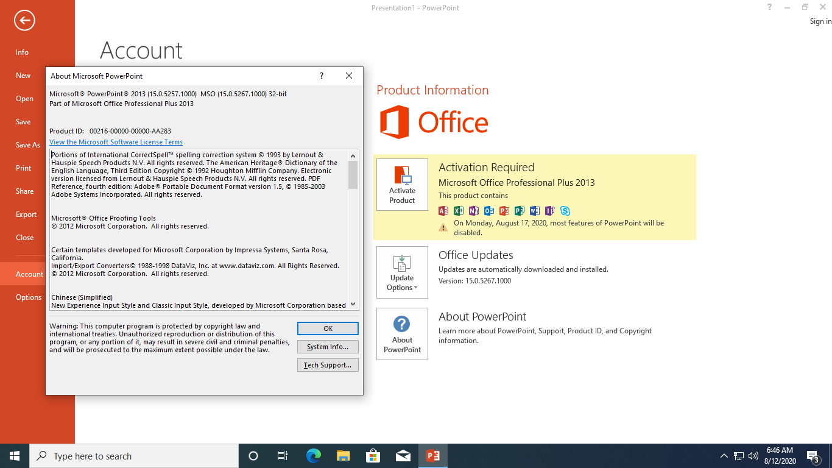Click scroll up arrow in license text

point(353,156)
